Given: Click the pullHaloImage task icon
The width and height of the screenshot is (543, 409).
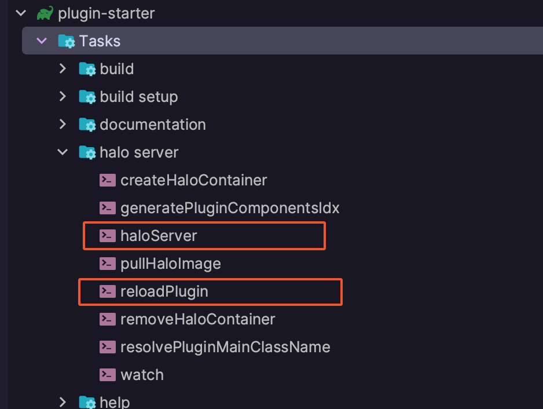Looking at the screenshot, I should coord(108,264).
